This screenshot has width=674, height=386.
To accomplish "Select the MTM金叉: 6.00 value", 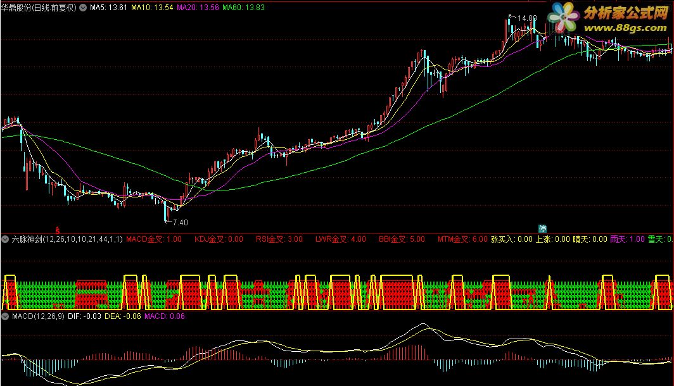I will point(462,239).
